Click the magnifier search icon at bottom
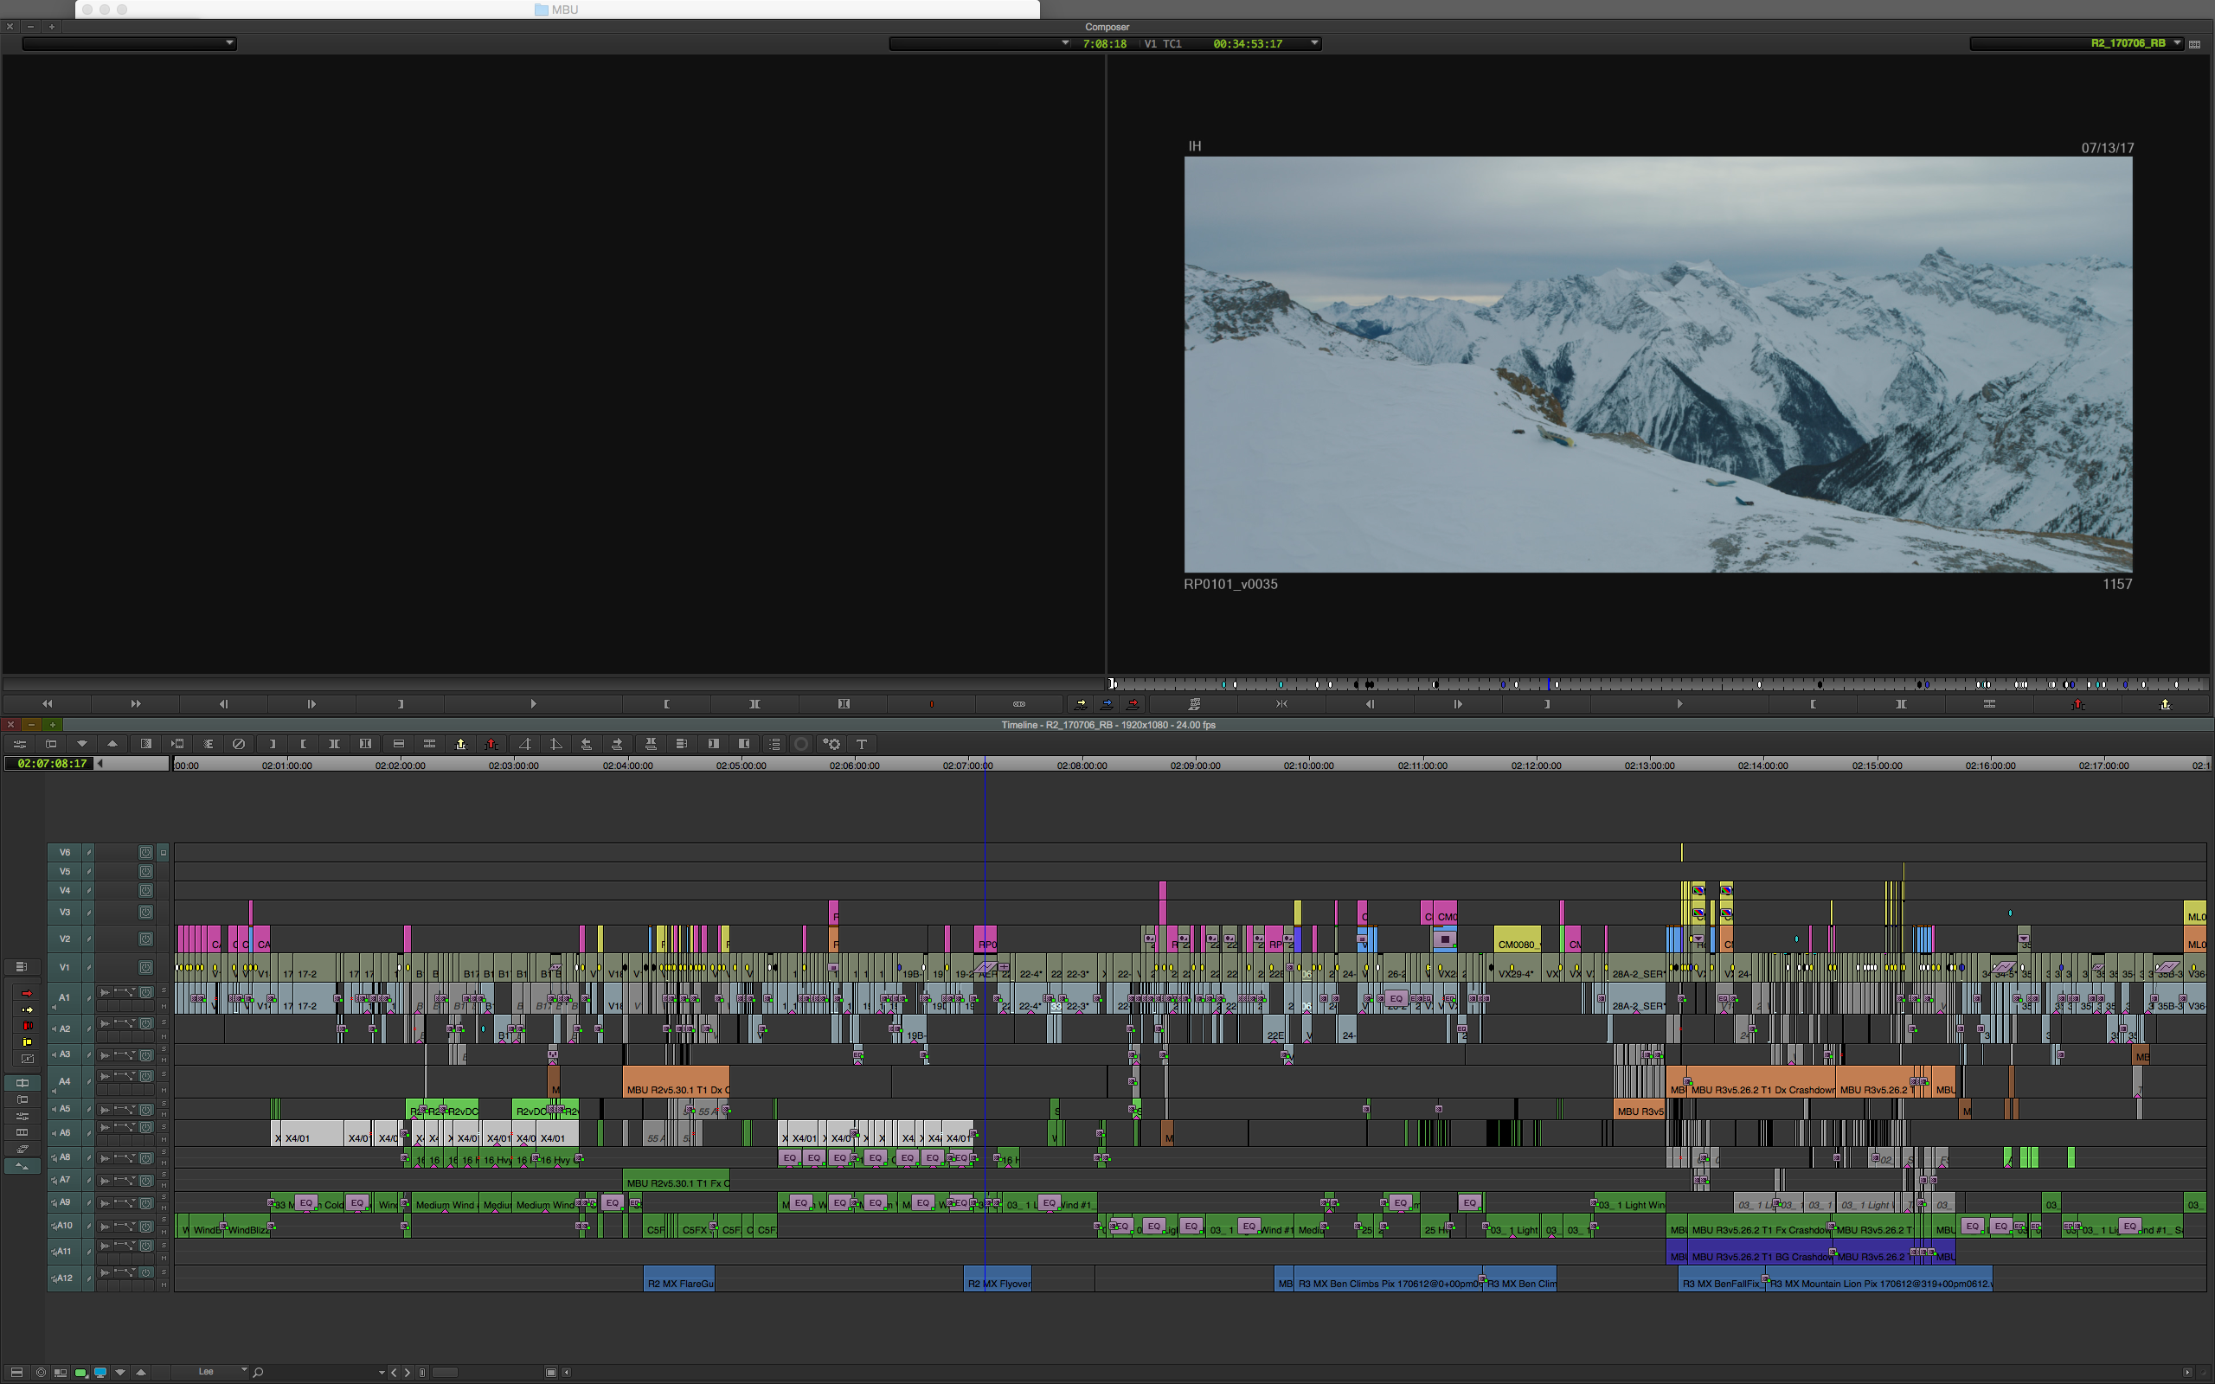The width and height of the screenshot is (2215, 1384). point(258,1372)
